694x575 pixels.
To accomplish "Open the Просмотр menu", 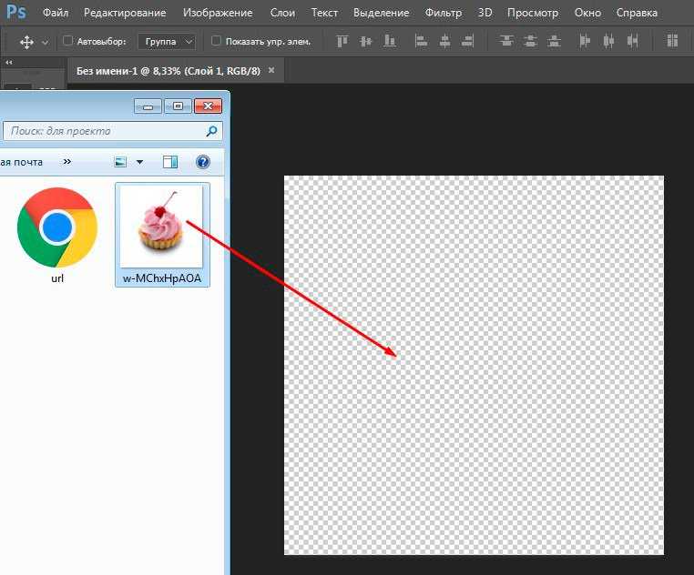I will [533, 13].
